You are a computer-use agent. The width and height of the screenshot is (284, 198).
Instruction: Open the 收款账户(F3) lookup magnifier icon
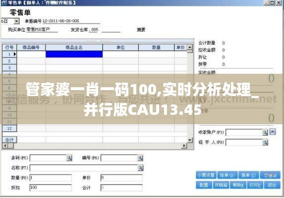pos(265,133)
